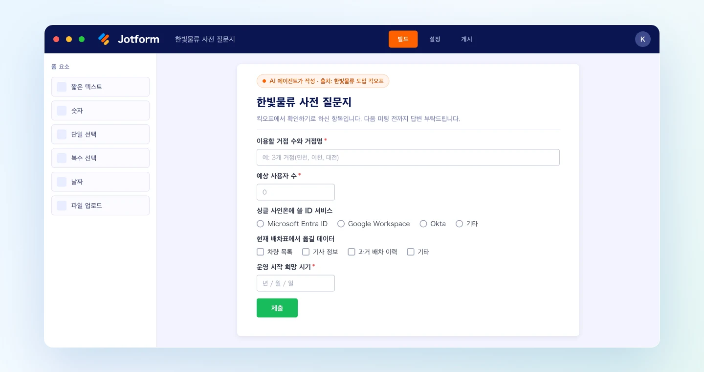This screenshot has width=704, height=372.
Task: Click the 현재 배차표에서 옮길 데이터 label
Action: click(296, 239)
